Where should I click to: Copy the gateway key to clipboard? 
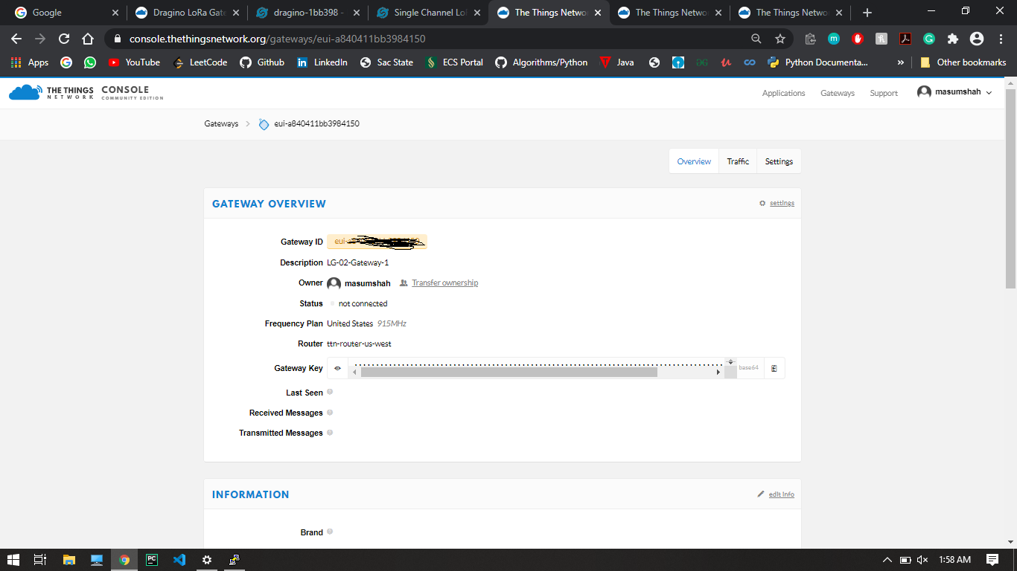click(x=774, y=368)
